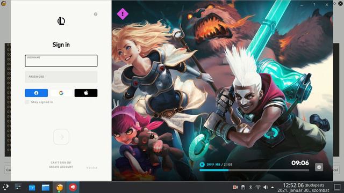Open Discover software store in taskbar
This screenshot has height=193, width=344.
click(32, 188)
